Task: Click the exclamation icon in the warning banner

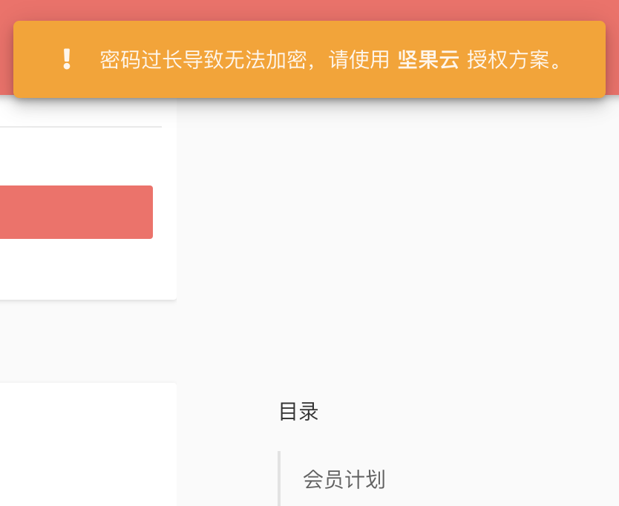Action: pyautogui.click(x=68, y=58)
